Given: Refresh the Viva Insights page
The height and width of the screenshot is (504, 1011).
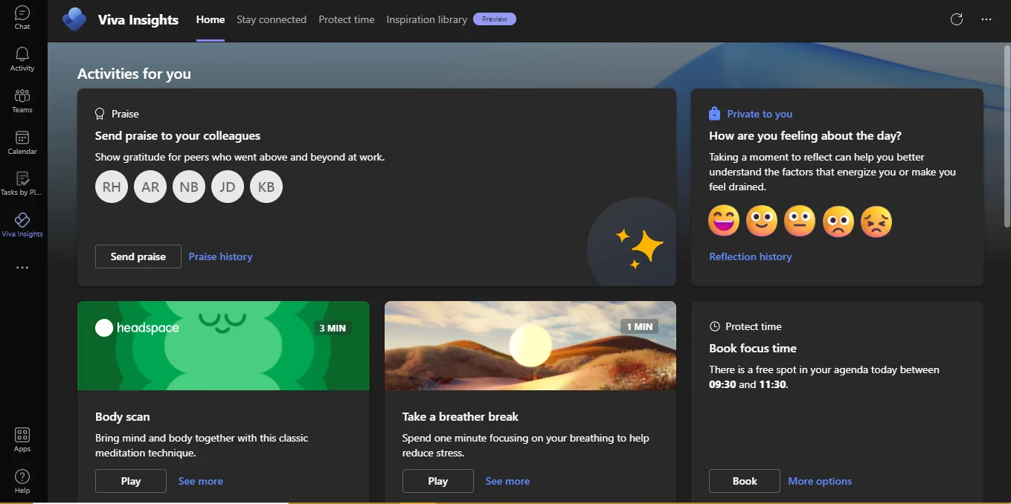Looking at the screenshot, I should (x=957, y=19).
